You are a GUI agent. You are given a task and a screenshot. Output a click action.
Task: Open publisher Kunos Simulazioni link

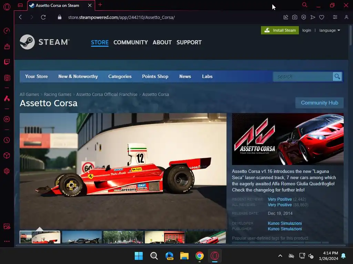(285, 229)
